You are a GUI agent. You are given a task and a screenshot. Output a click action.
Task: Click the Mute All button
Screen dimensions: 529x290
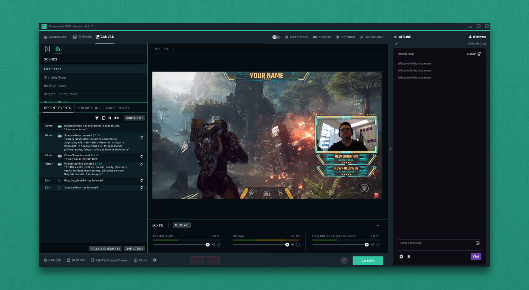[x=182, y=225]
